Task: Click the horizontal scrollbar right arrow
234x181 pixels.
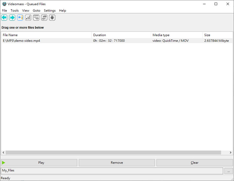Action: pos(231,152)
